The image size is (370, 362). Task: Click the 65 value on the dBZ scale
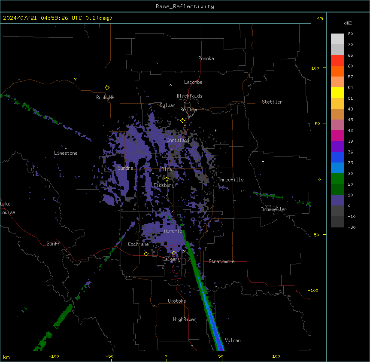tap(350, 55)
